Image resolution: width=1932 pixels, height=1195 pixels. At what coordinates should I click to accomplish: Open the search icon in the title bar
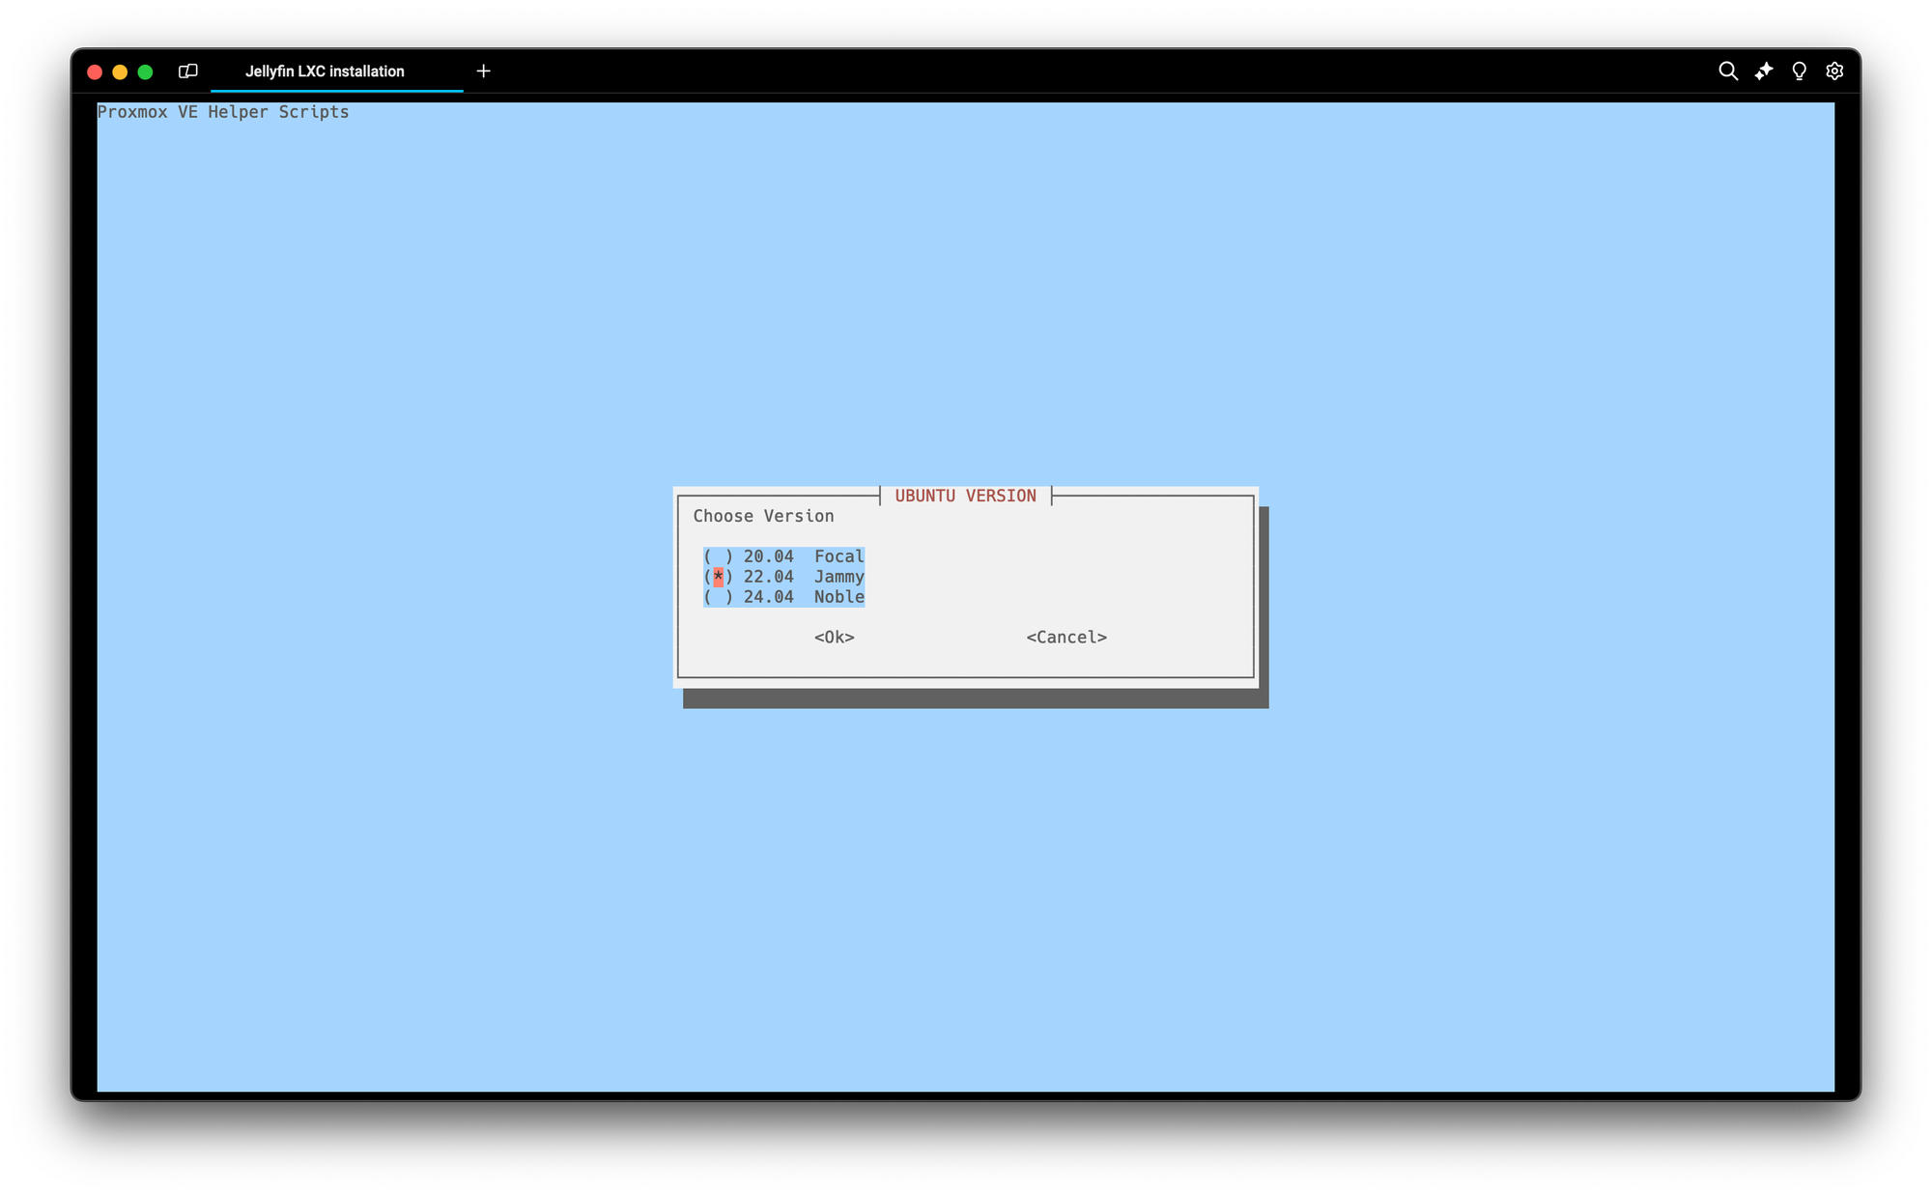point(1727,71)
